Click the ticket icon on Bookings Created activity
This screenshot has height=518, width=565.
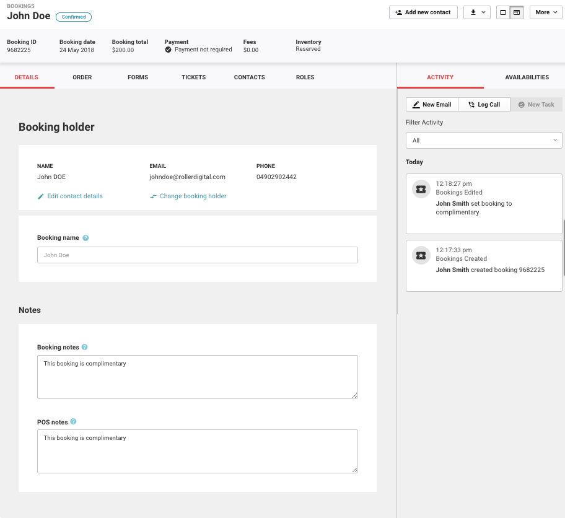421,256
